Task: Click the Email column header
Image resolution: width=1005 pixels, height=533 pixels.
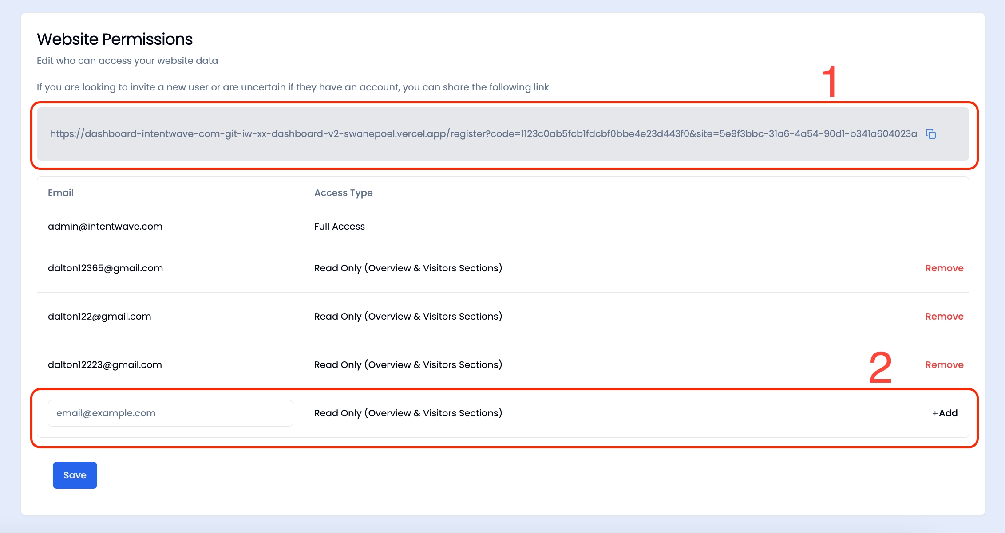Action: [x=61, y=193]
